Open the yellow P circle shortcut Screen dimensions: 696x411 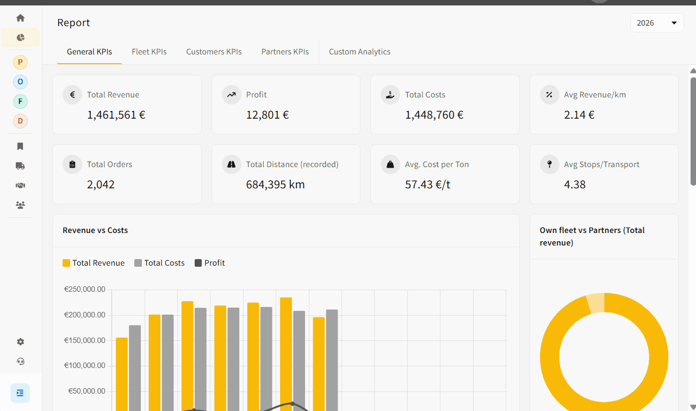[20, 62]
